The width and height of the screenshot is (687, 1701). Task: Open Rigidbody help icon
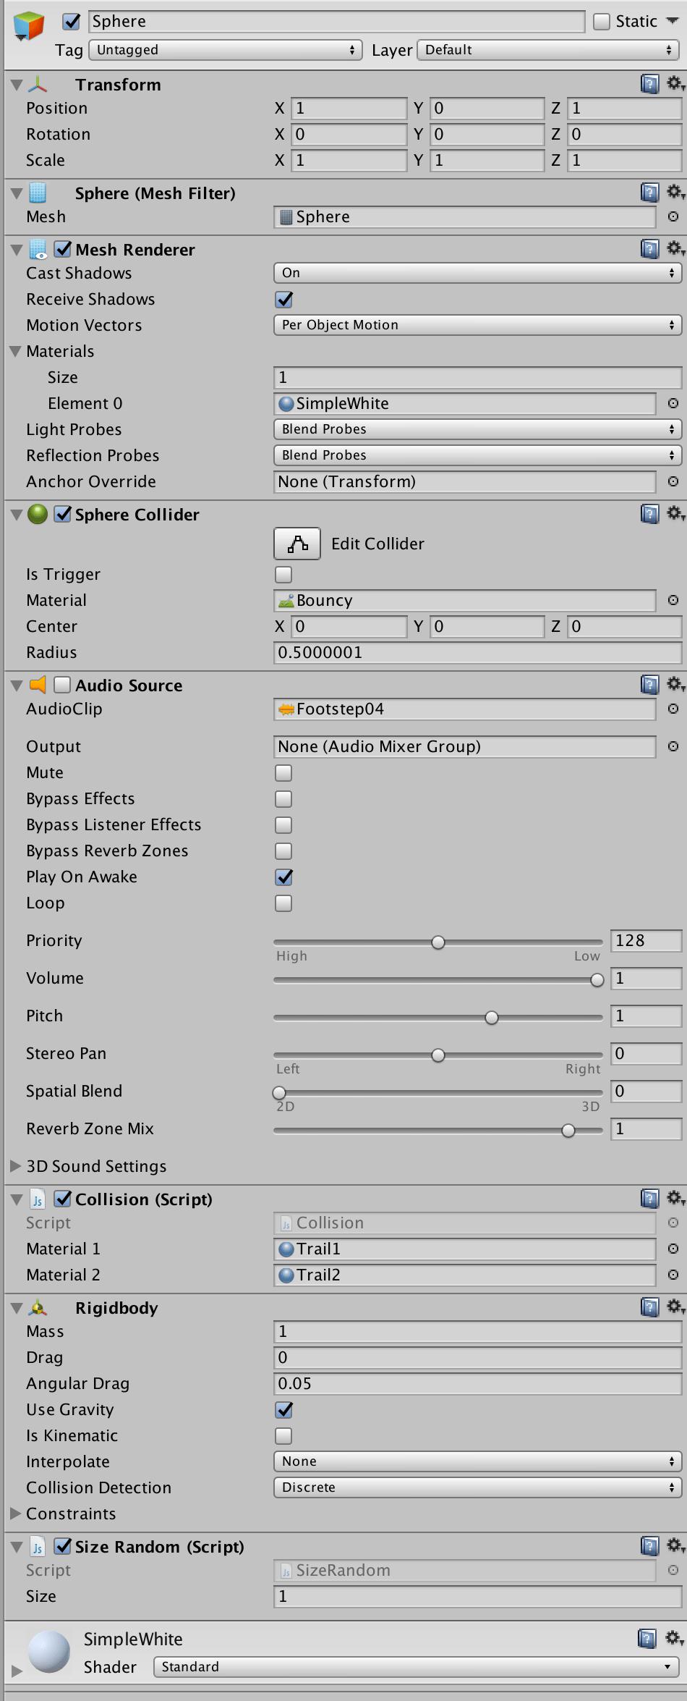click(x=649, y=1307)
